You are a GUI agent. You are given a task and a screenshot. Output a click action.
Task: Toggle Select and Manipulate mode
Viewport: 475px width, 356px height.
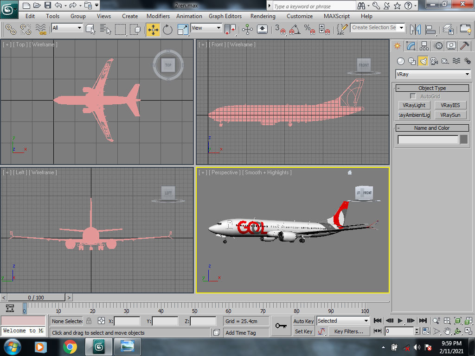[x=247, y=29]
